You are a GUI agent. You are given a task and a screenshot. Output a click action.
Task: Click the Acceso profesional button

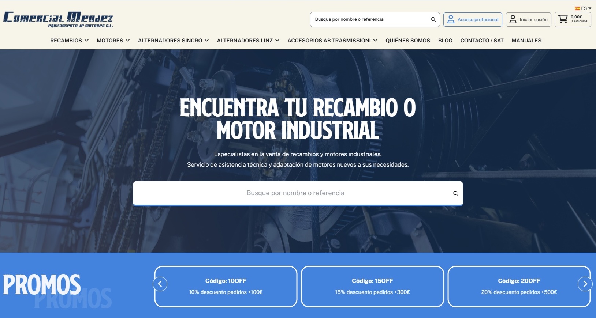(x=473, y=19)
